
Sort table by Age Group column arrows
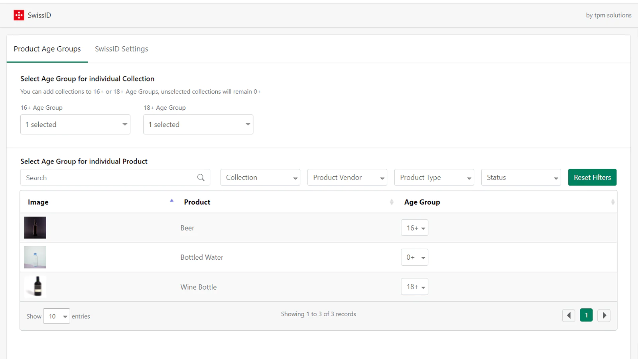coord(612,202)
